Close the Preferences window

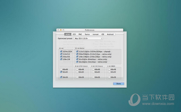(58, 30)
